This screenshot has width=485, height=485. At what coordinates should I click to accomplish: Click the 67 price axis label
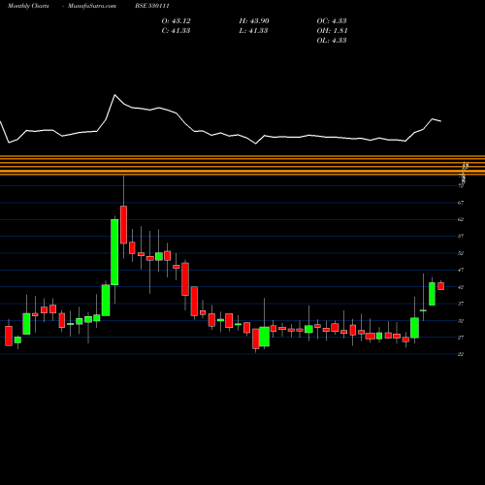tap(461, 203)
